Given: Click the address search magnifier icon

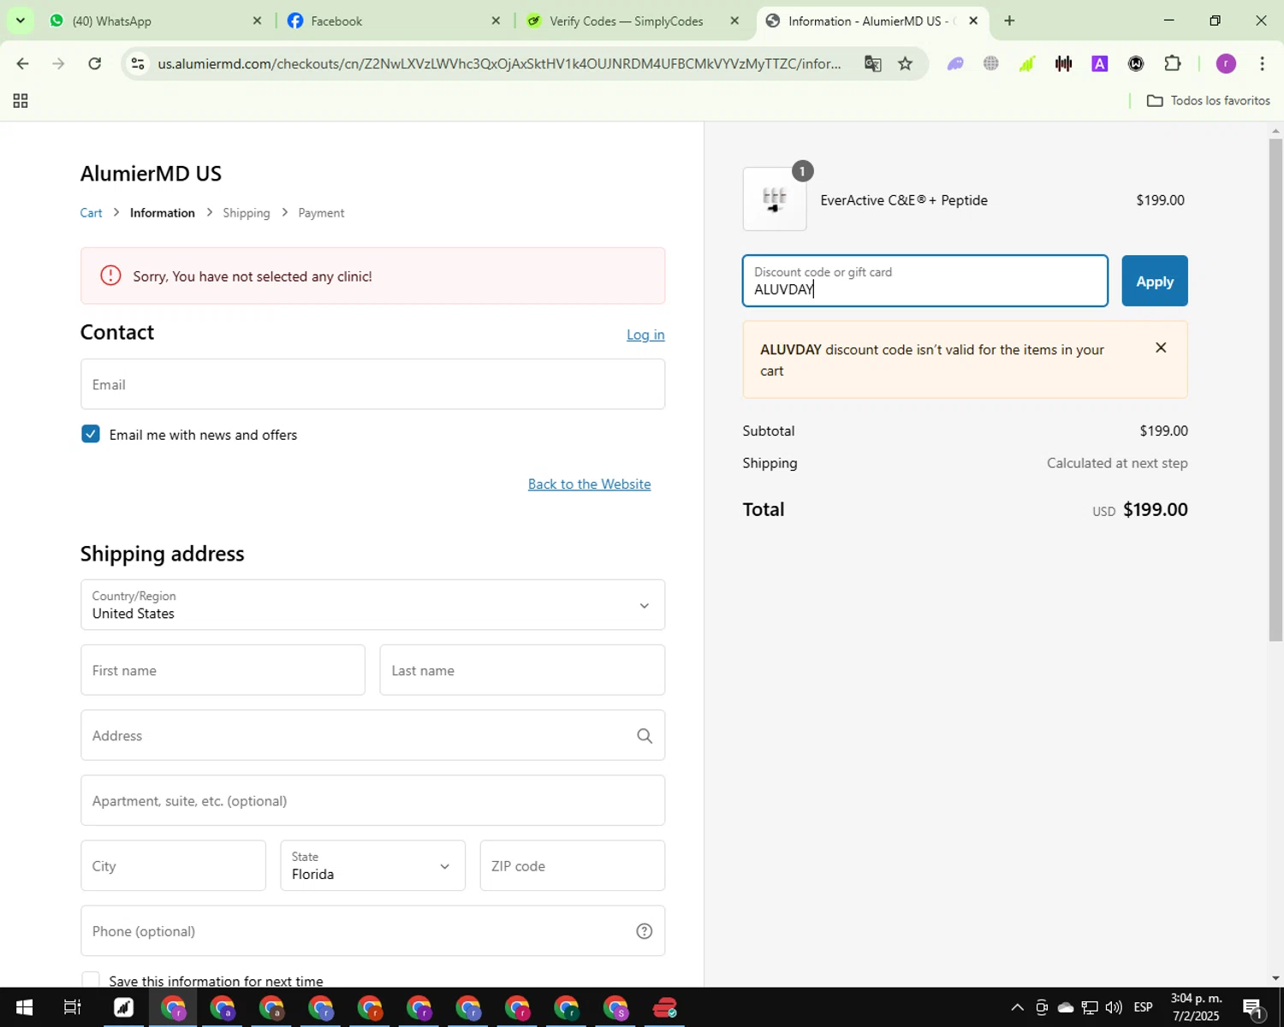Looking at the screenshot, I should (x=645, y=736).
